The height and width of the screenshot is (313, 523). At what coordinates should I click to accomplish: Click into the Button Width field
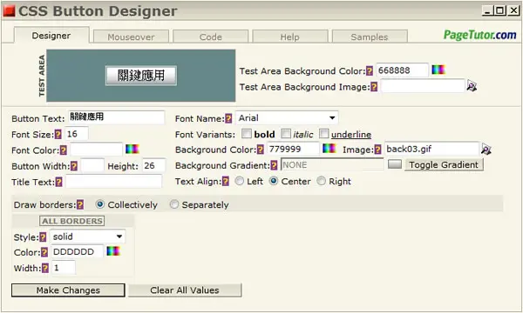[x=92, y=165]
